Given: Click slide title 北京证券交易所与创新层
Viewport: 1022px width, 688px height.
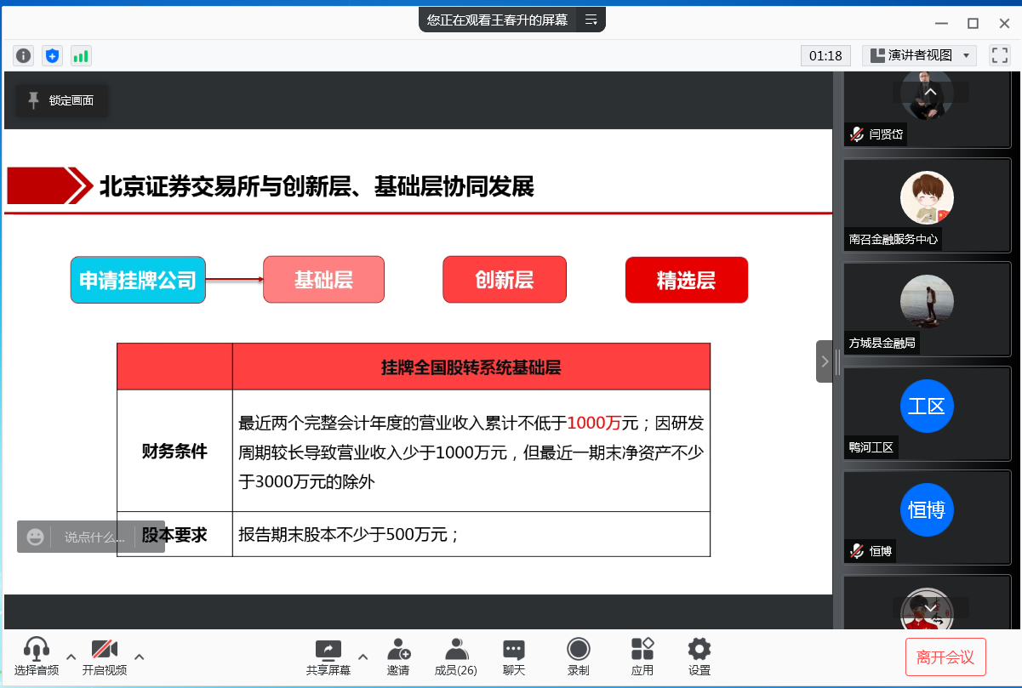Looking at the screenshot, I should 317,186.
